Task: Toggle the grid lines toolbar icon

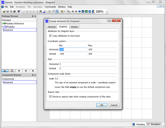Action: (53, 12)
